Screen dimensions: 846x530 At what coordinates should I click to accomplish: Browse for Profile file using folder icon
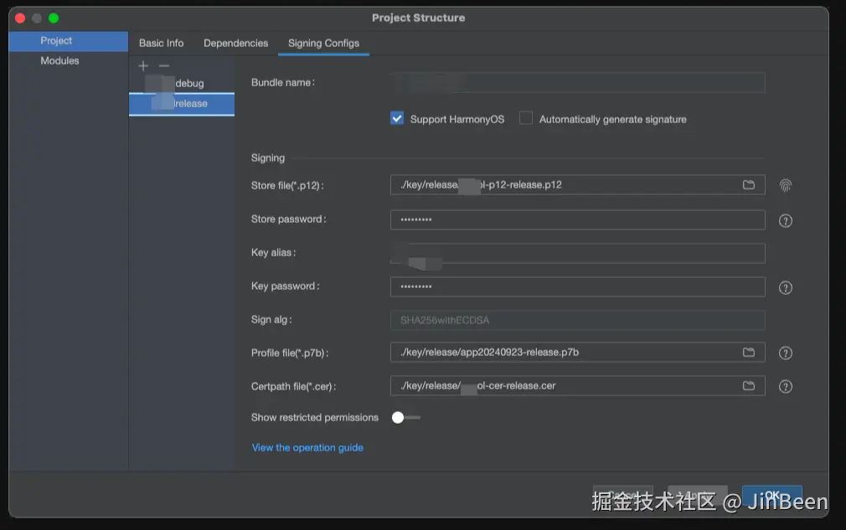tap(749, 352)
